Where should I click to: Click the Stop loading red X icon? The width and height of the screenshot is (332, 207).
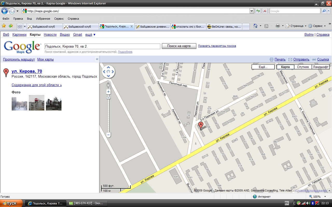click(265, 11)
